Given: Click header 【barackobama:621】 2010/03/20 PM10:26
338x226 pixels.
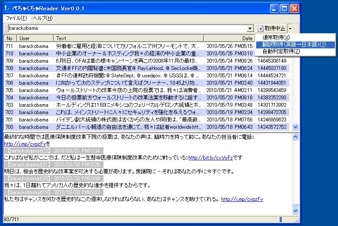Looking at the screenshot, I should point(54,165).
